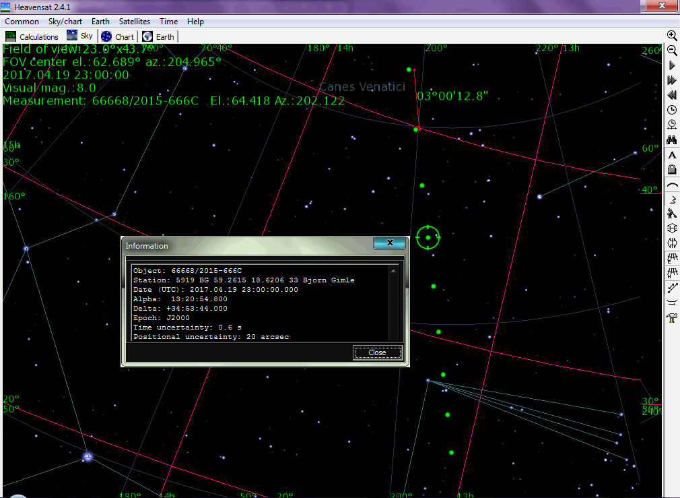Open the Satellites menu
This screenshot has height=498, width=680.
click(x=135, y=22)
